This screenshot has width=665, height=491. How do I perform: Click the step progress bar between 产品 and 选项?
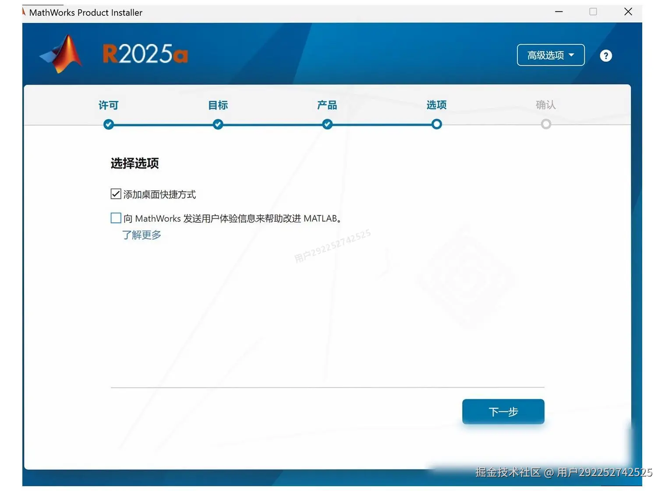tap(381, 124)
